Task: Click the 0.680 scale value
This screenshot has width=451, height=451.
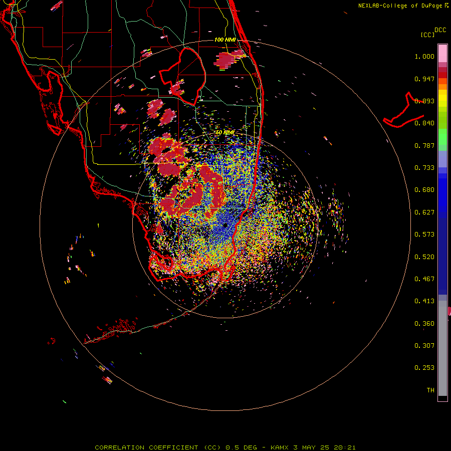Action: coord(424,190)
